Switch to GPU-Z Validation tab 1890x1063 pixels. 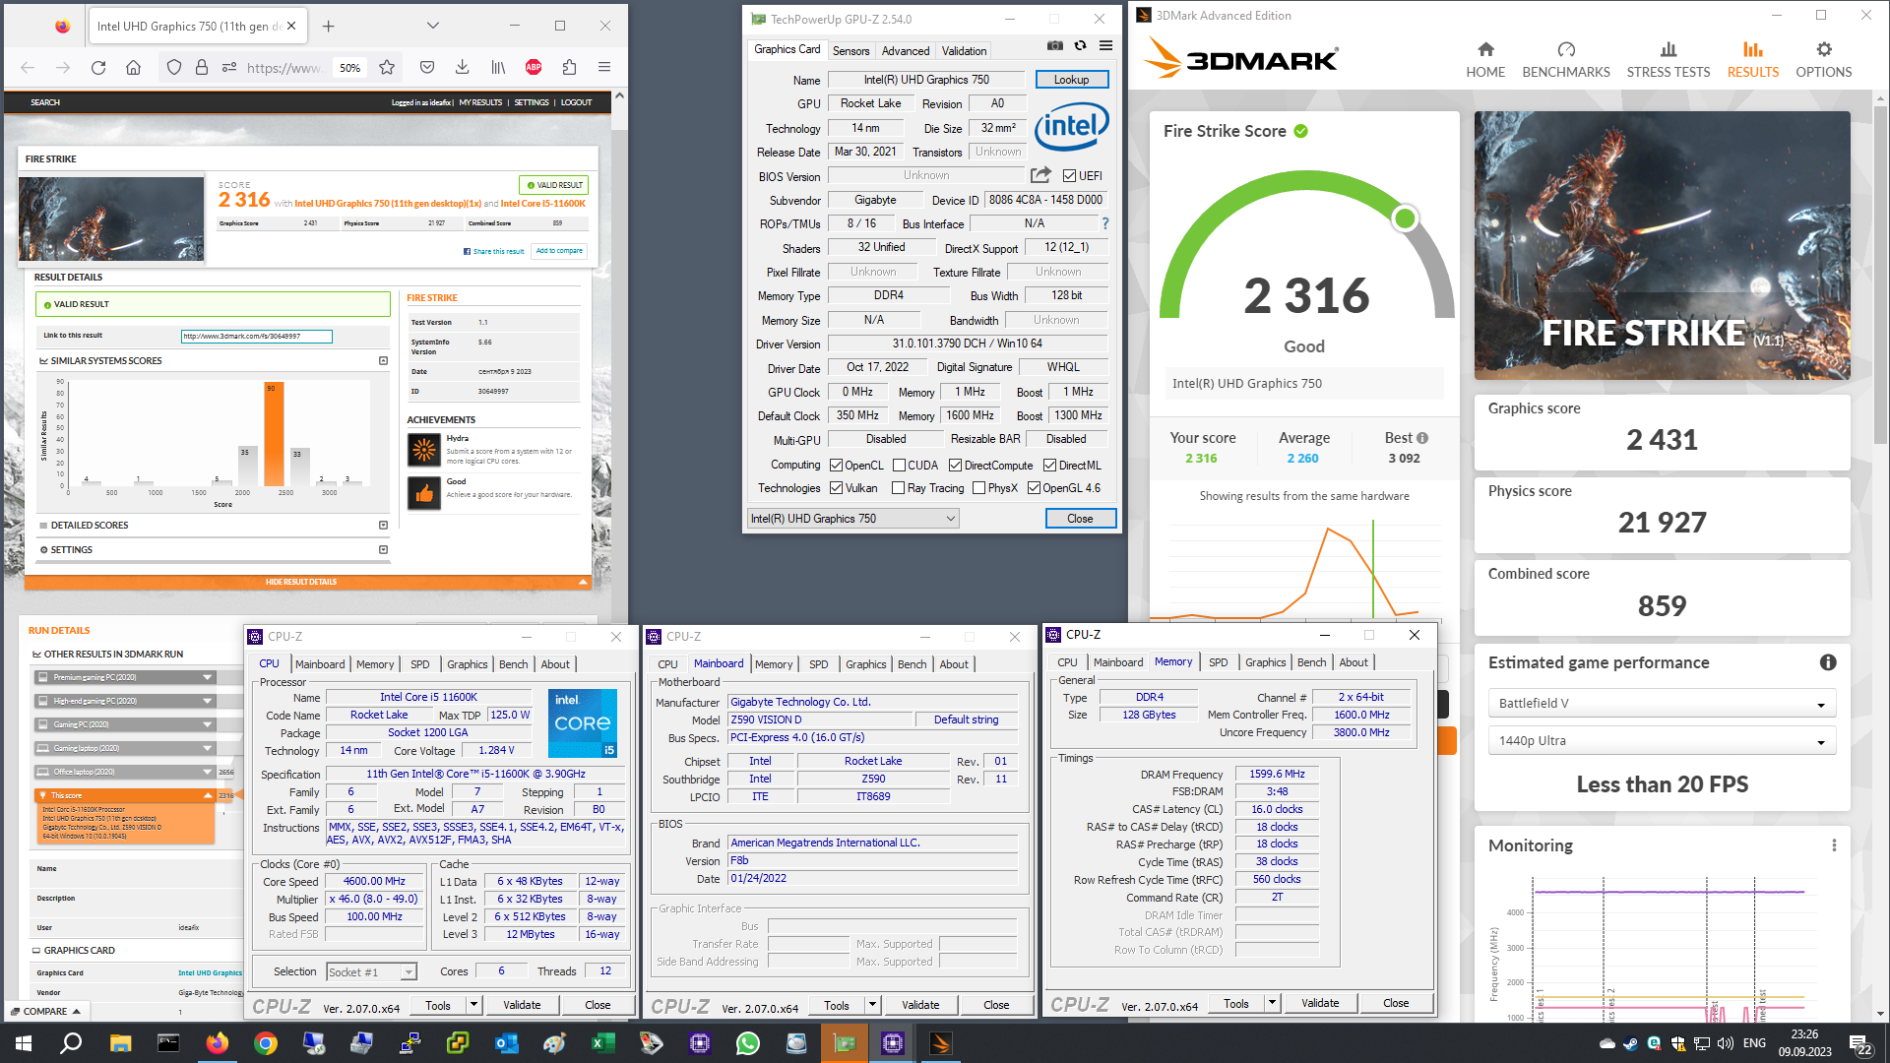(964, 51)
